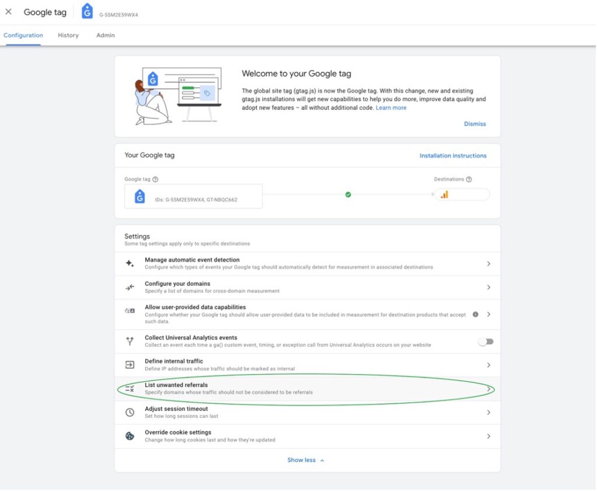This screenshot has width=598, height=491.
Task: Open Installation instructions link
Action: pyautogui.click(x=453, y=155)
